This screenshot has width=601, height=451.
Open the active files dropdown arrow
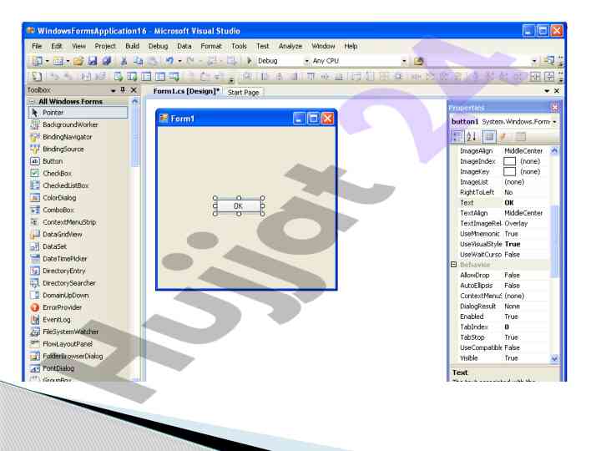547,91
